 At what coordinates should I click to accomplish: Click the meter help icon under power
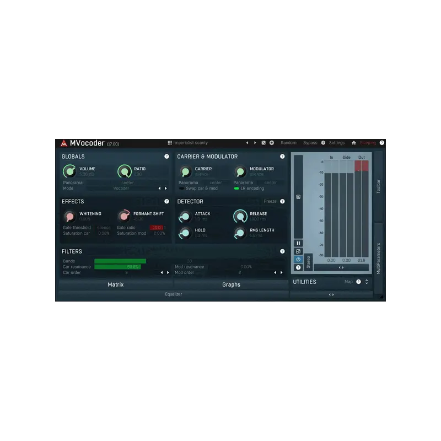tap(298, 267)
